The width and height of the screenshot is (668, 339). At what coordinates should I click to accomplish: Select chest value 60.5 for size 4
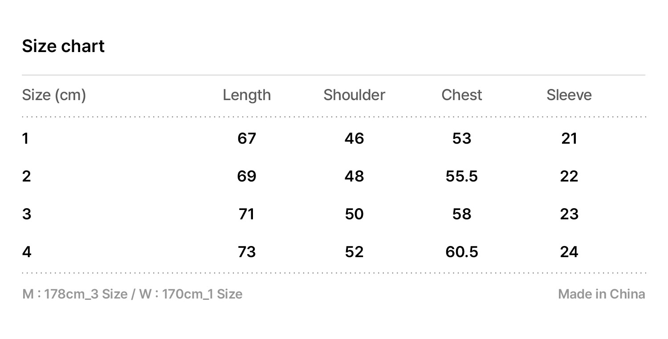coord(461,252)
